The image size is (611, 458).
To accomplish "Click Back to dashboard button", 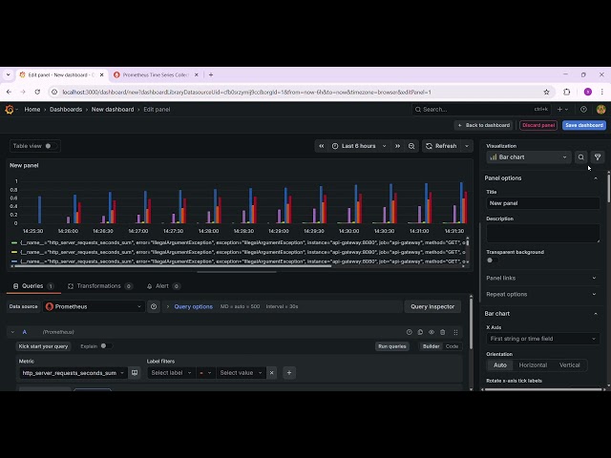I will coord(483,125).
